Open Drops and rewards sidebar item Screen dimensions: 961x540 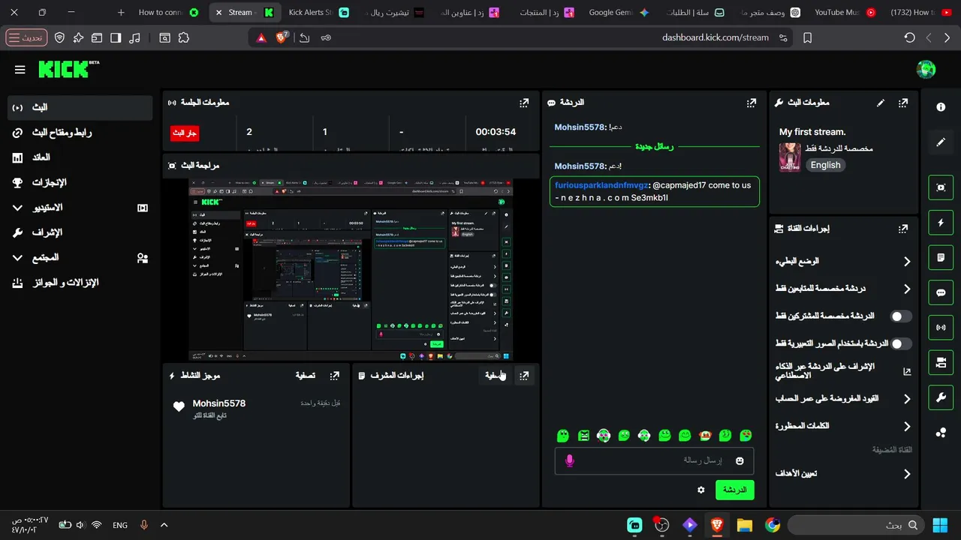pyautogui.click(x=80, y=283)
